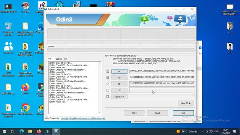Screen dimensions: 240x135
Task: Open the 'programa frp test mode' folder
Action: tap(25, 29)
